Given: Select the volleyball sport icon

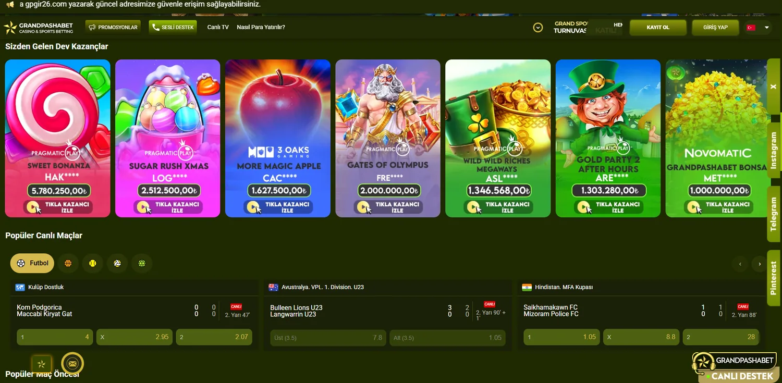Looking at the screenshot, I should coord(117,264).
